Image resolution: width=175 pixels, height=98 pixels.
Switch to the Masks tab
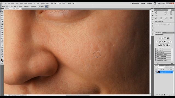164,33
